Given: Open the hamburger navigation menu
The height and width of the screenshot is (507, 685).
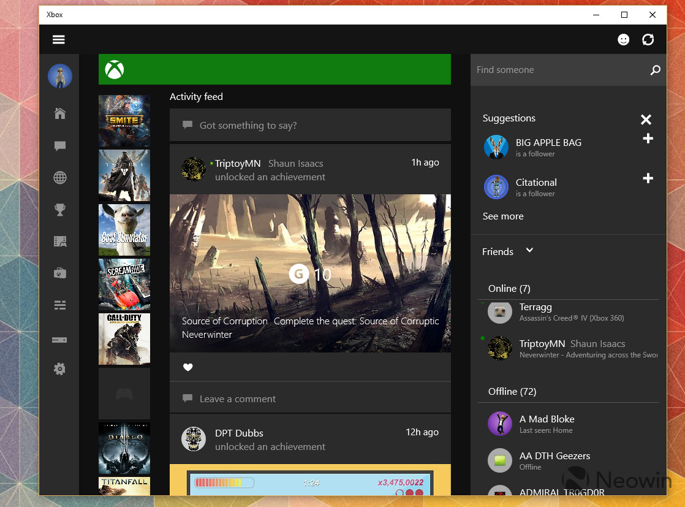Looking at the screenshot, I should 59,40.
